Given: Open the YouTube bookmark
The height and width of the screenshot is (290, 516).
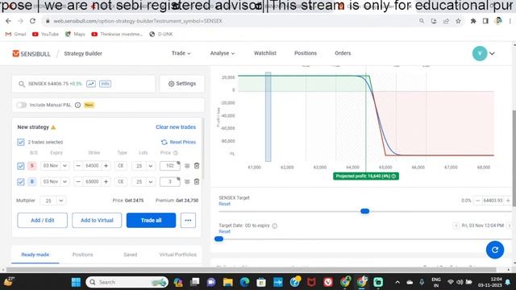Looking at the screenshot, I should tap(45, 34).
